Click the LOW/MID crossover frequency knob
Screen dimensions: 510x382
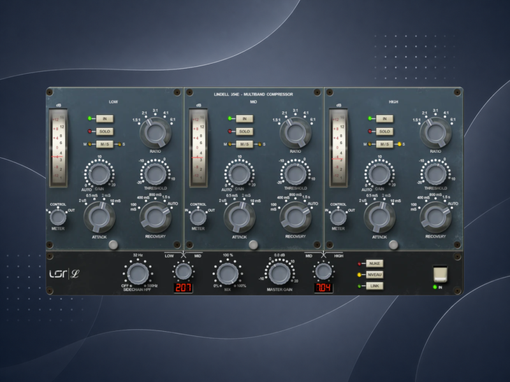point(184,272)
